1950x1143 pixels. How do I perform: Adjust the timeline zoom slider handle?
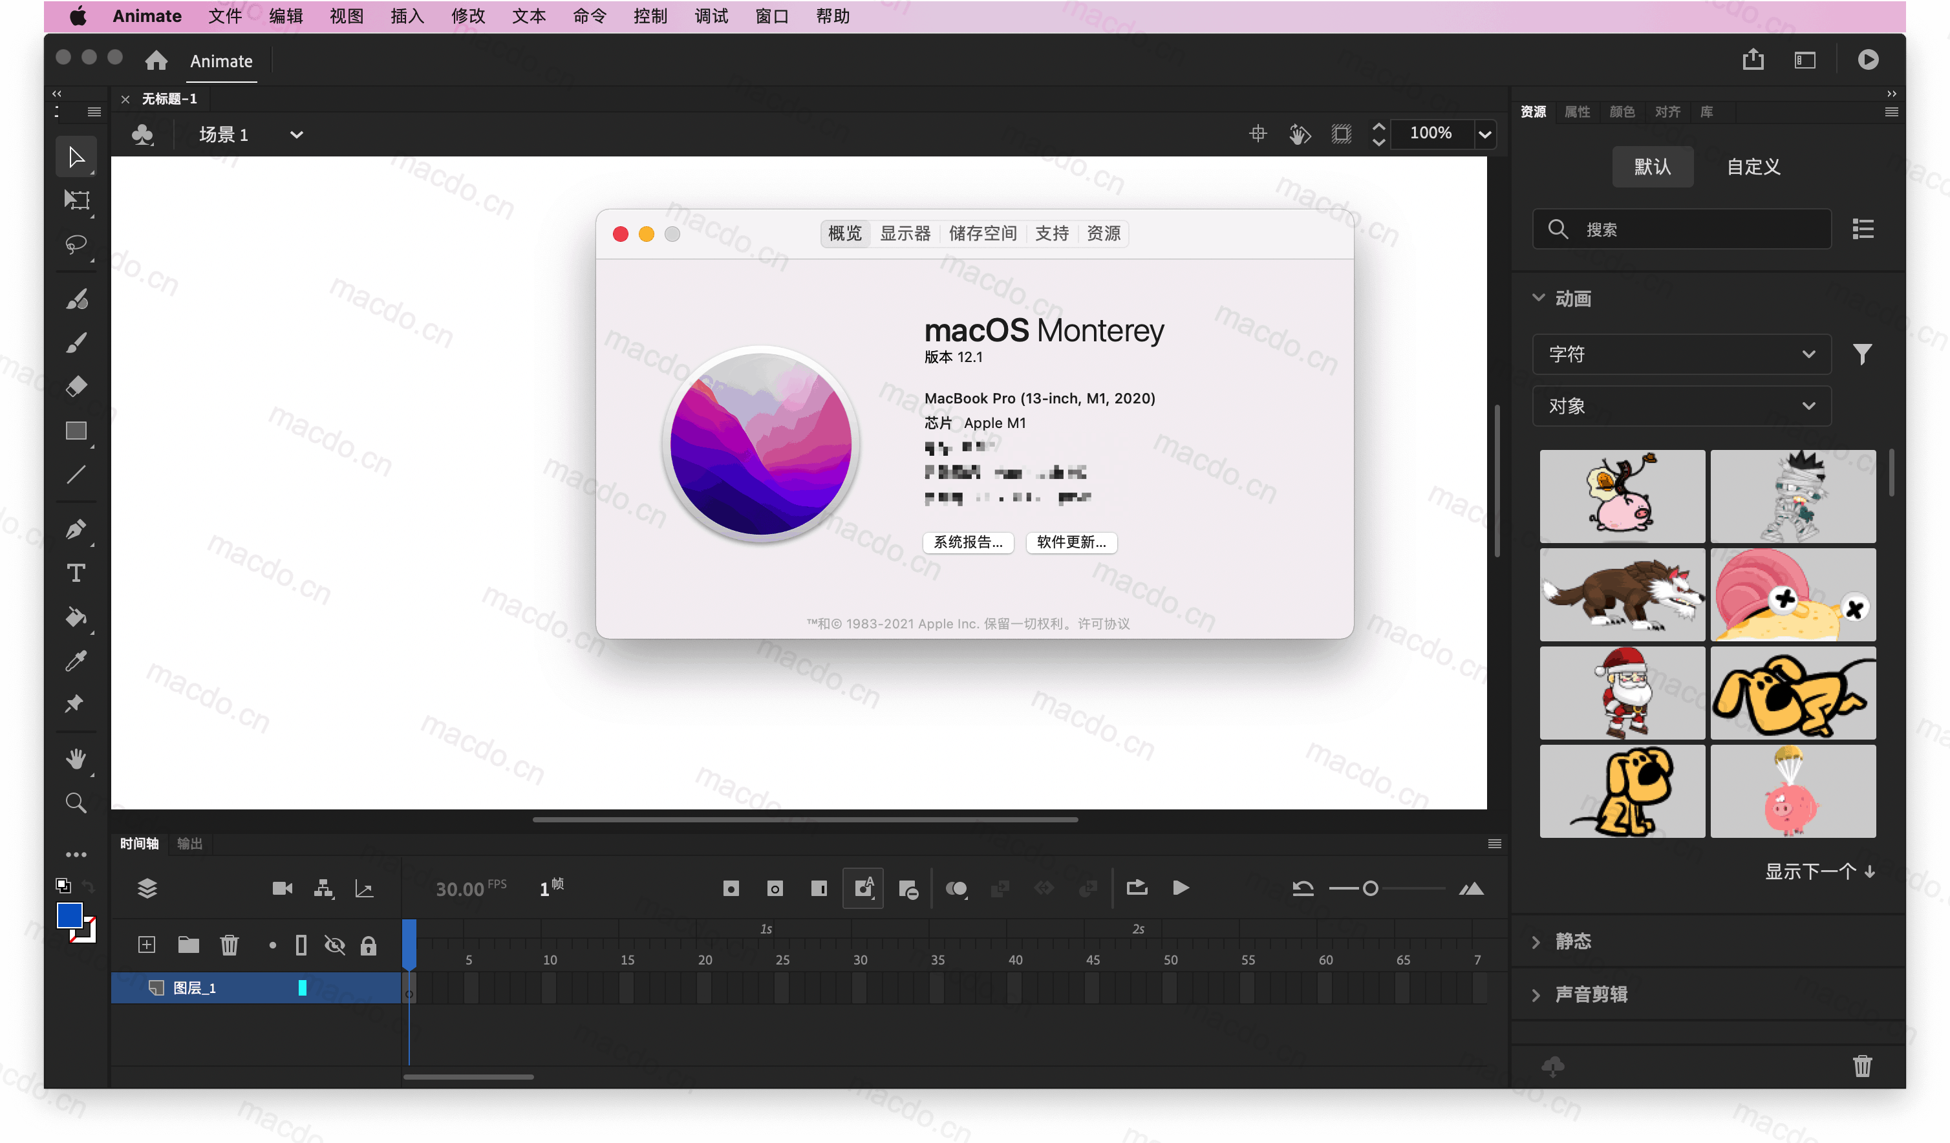coord(1369,888)
